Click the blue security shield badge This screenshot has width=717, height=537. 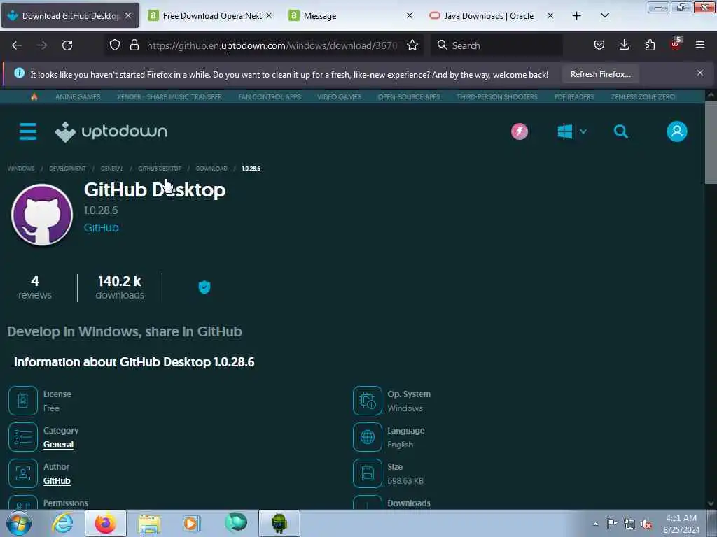click(x=204, y=287)
